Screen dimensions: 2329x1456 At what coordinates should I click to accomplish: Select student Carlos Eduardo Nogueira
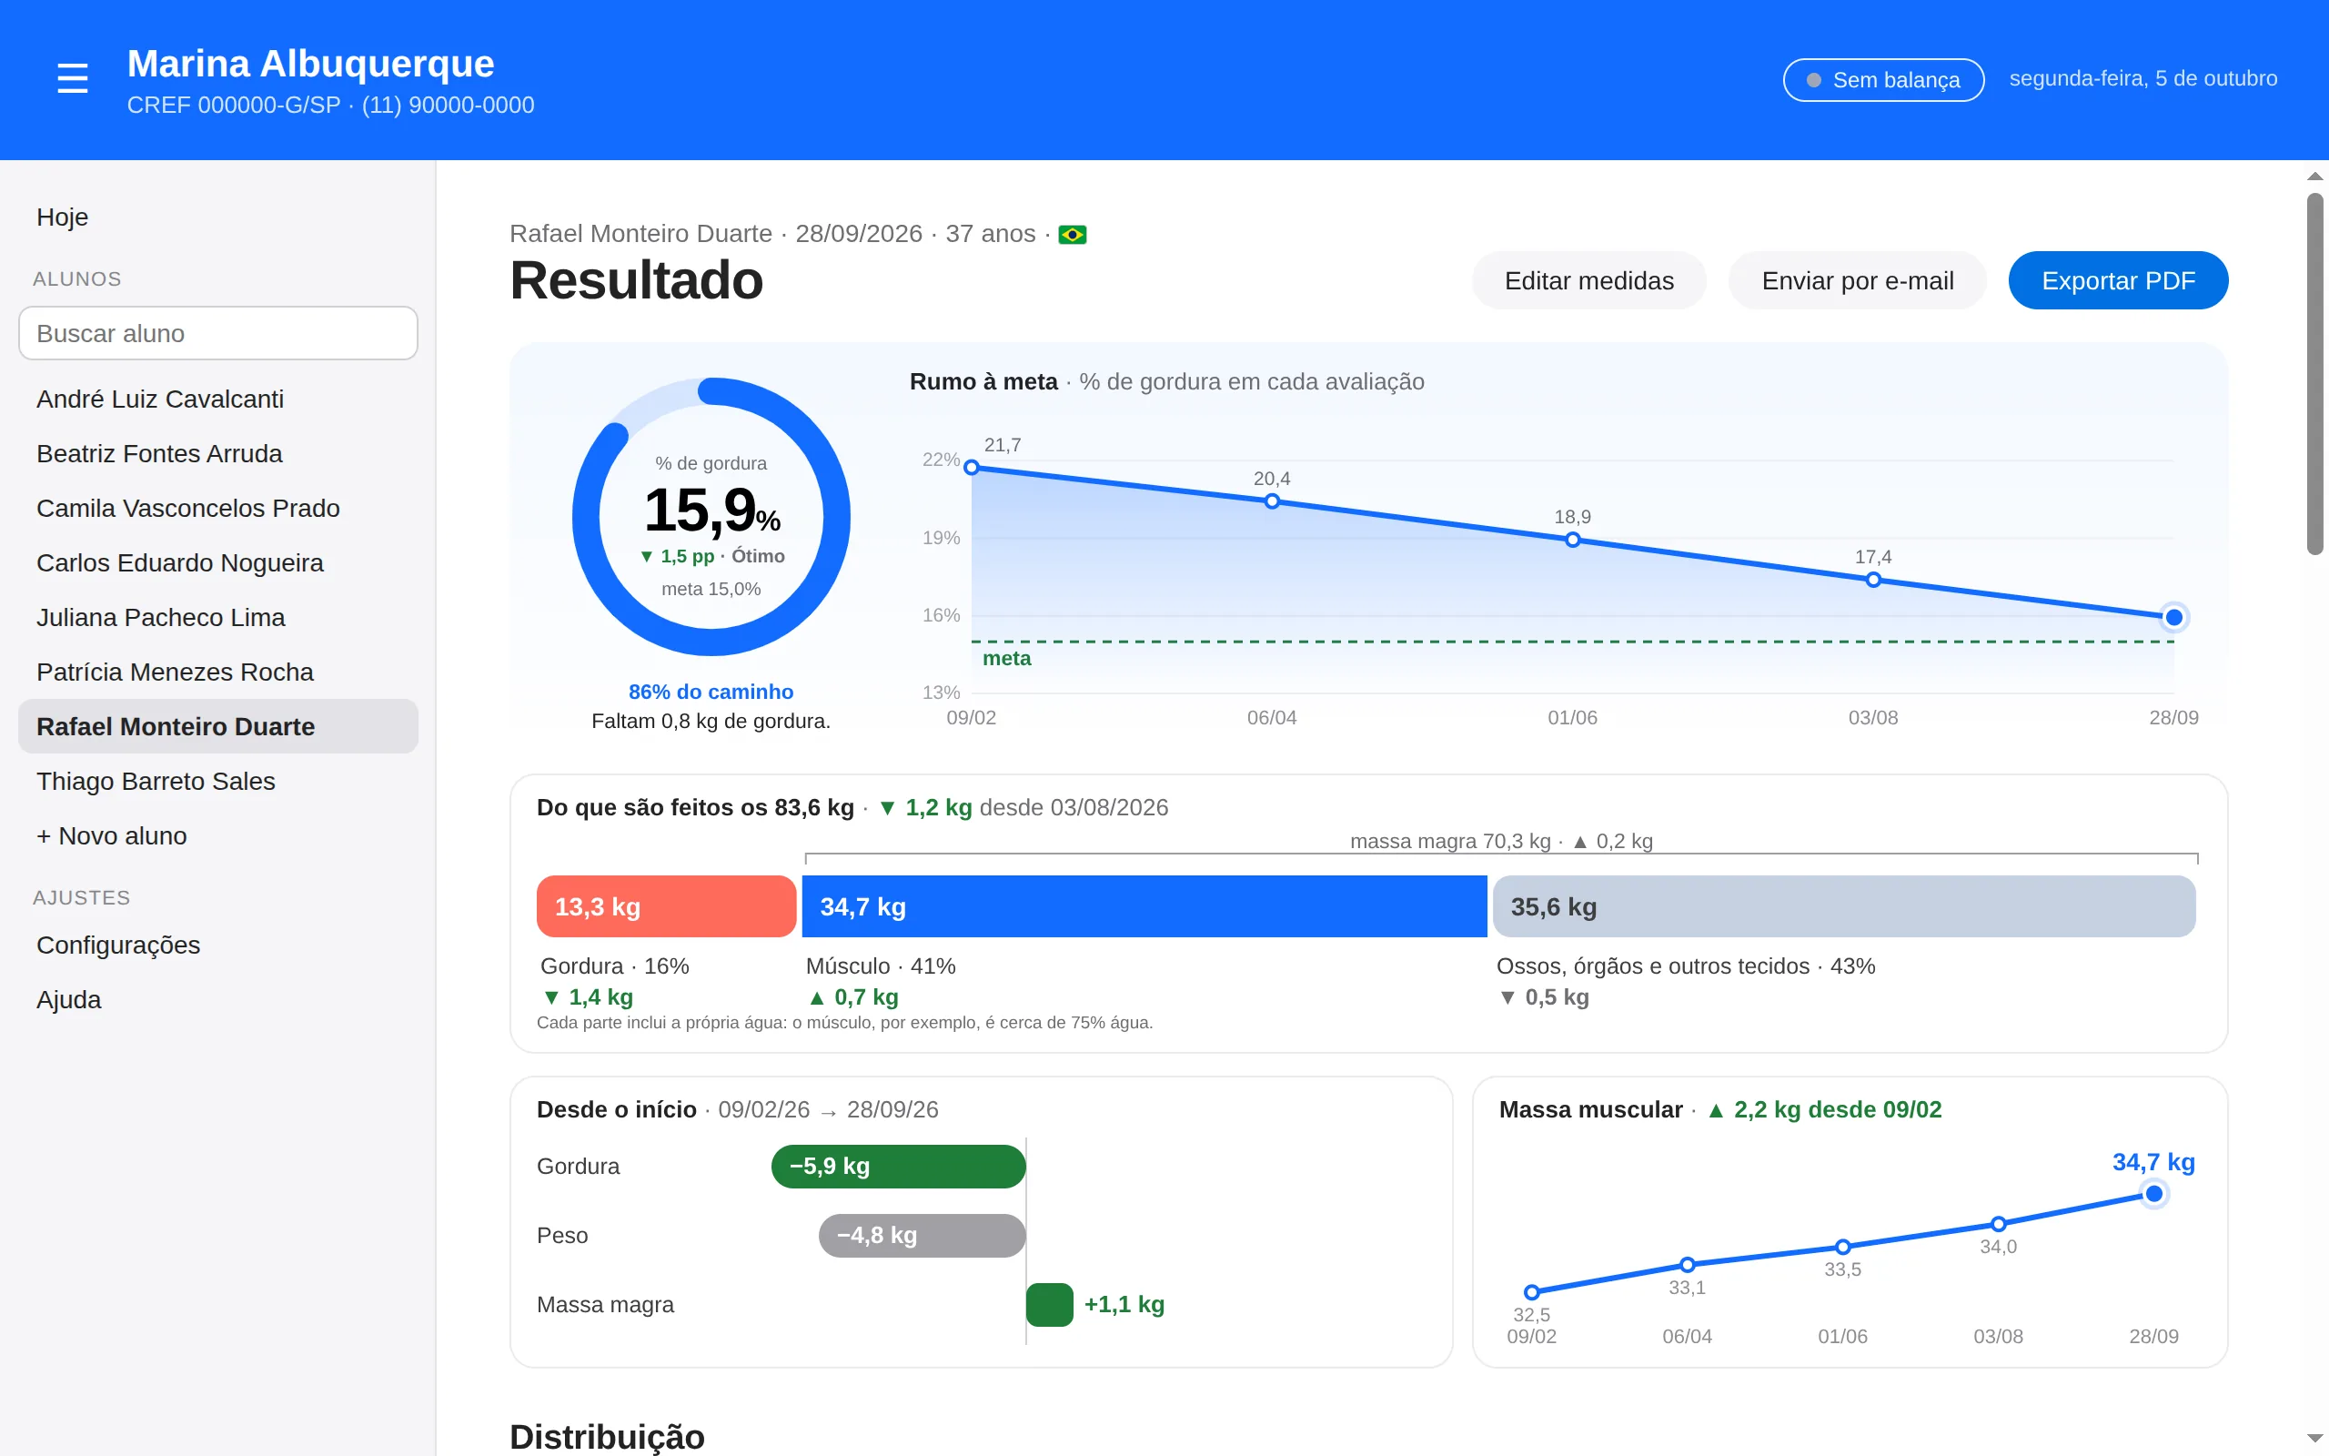(x=217, y=562)
